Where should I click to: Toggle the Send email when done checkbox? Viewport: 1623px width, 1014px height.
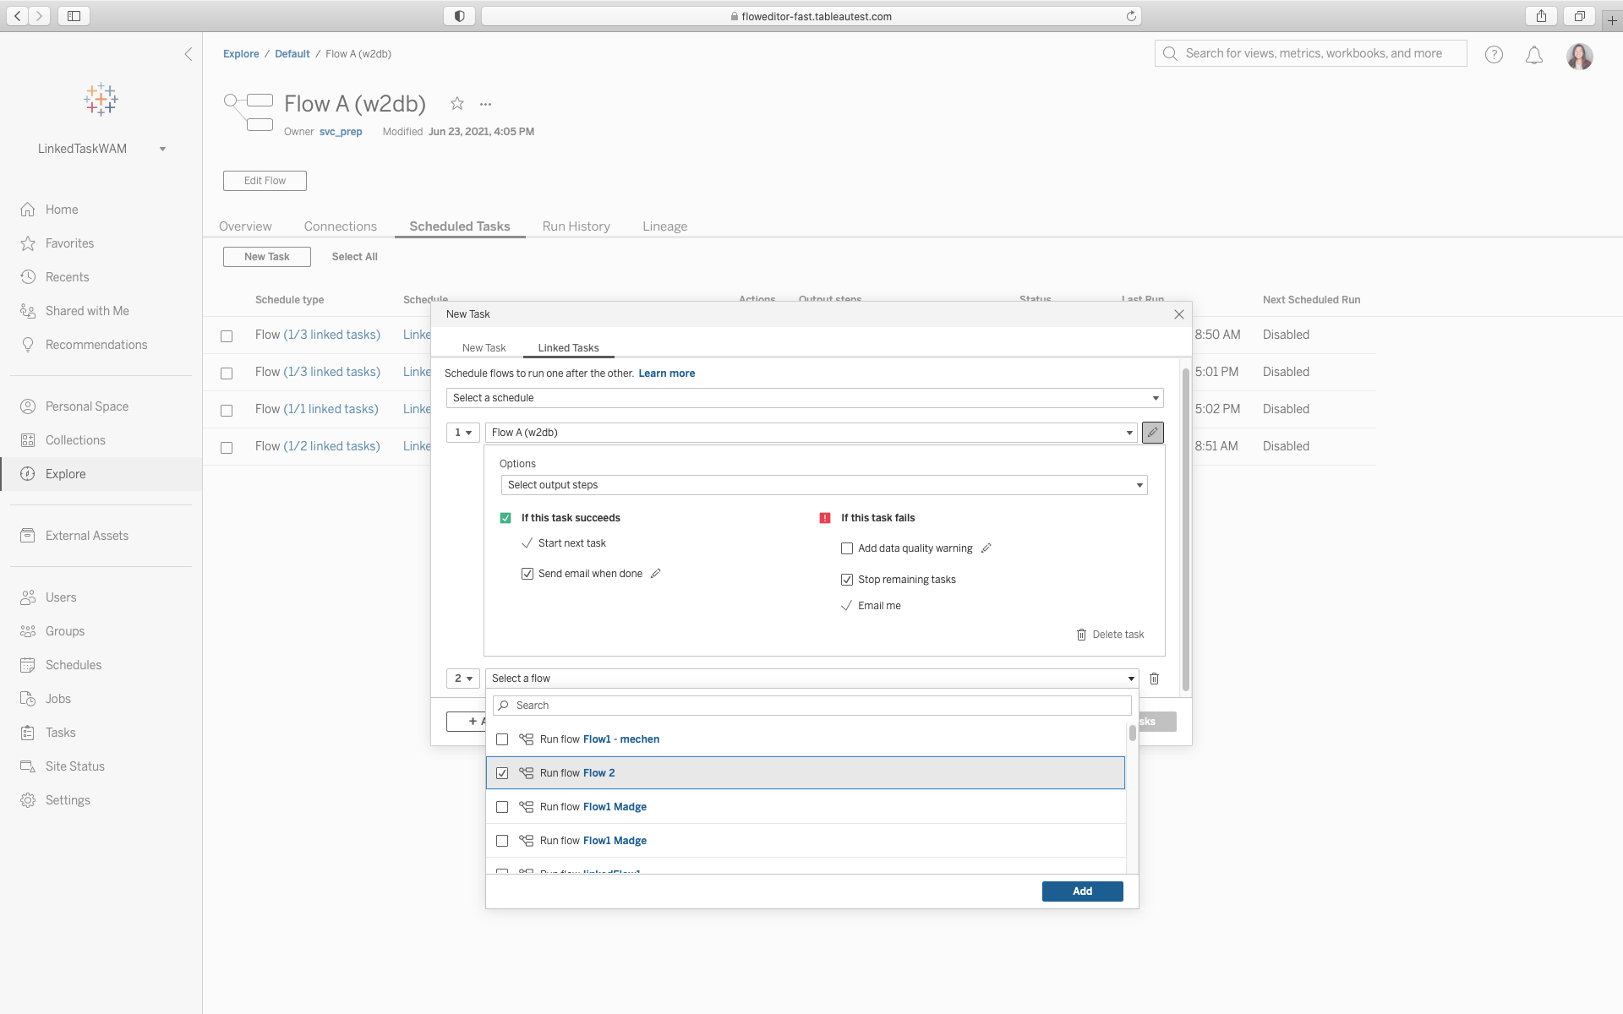pyautogui.click(x=527, y=574)
